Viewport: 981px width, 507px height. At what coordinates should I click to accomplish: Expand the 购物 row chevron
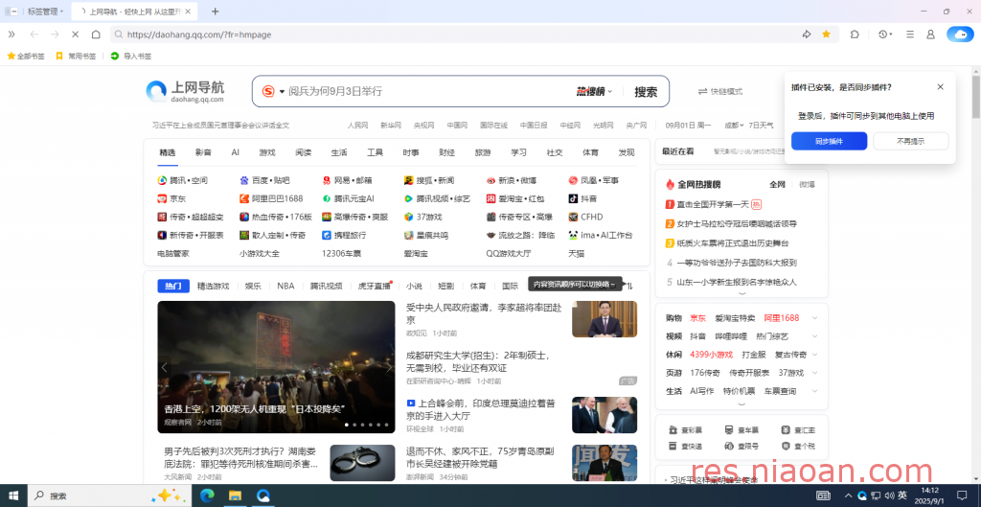click(x=814, y=318)
